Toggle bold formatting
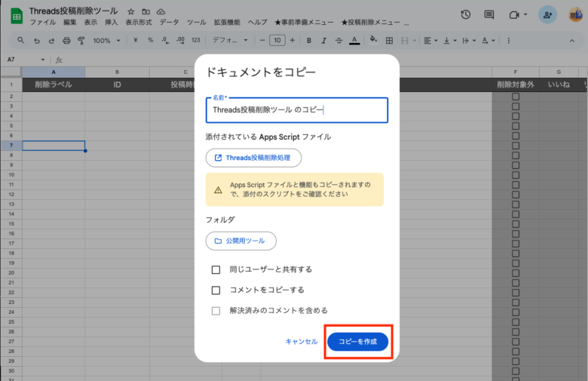588x381 pixels. [x=309, y=41]
